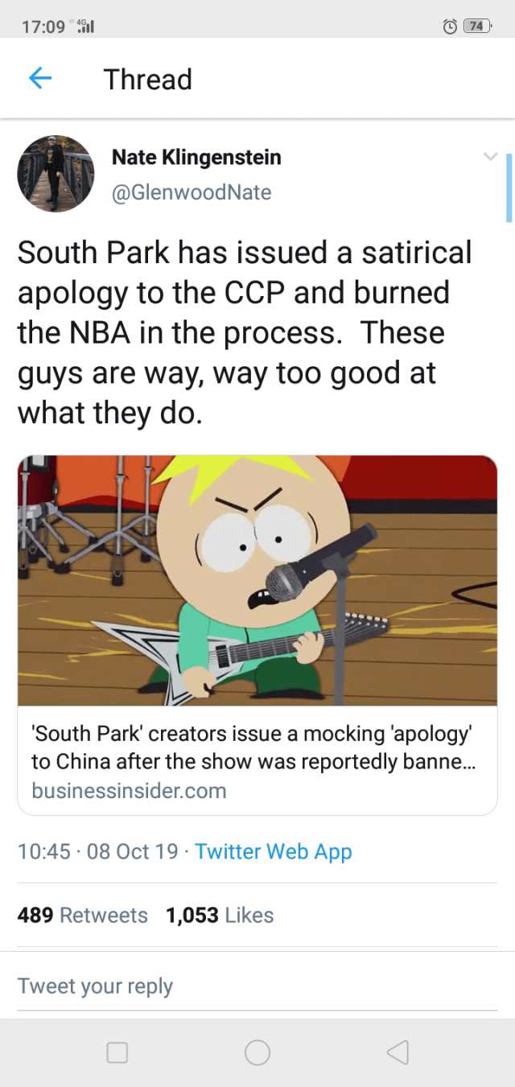515x1087 pixels.
Task: Tap the back arrow in the Thread header
Action: 40,78
